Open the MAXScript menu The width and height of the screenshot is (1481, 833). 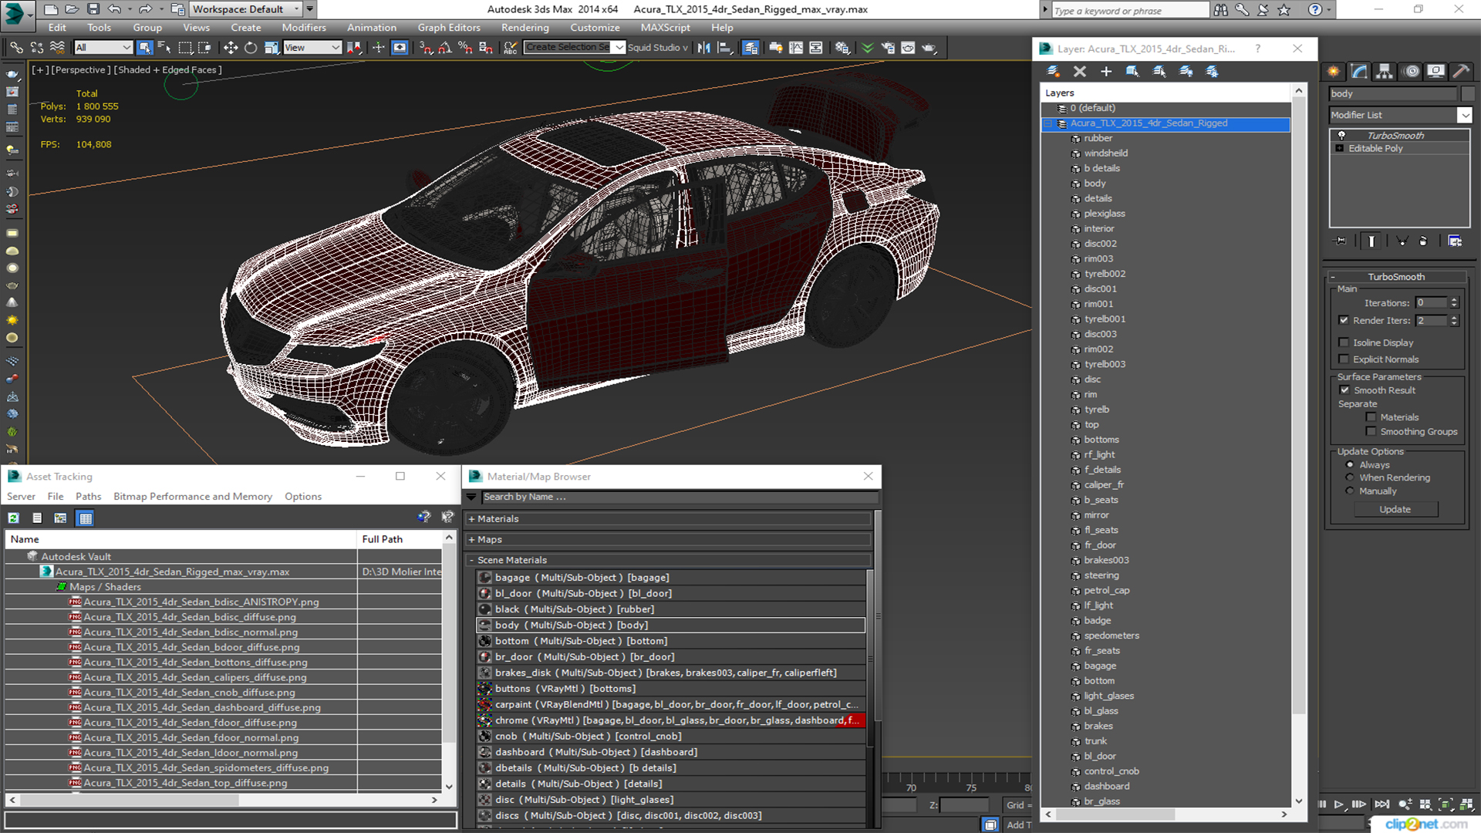click(665, 28)
